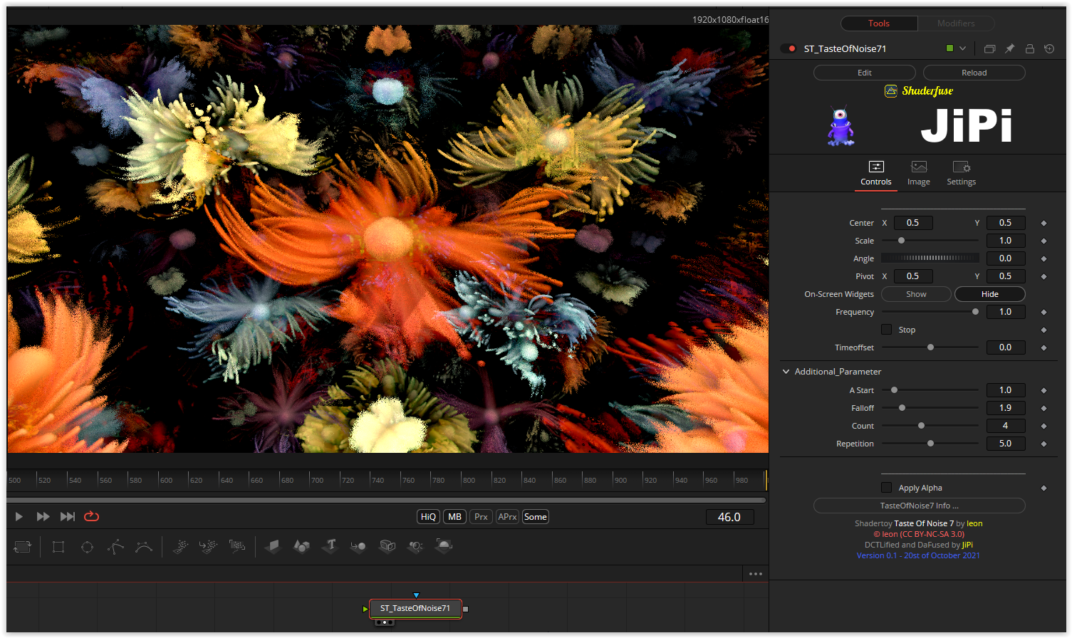Click the current frame field showing 46.0
Image resolution: width=1072 pixels, height=638 pixels.
[729, 517]
